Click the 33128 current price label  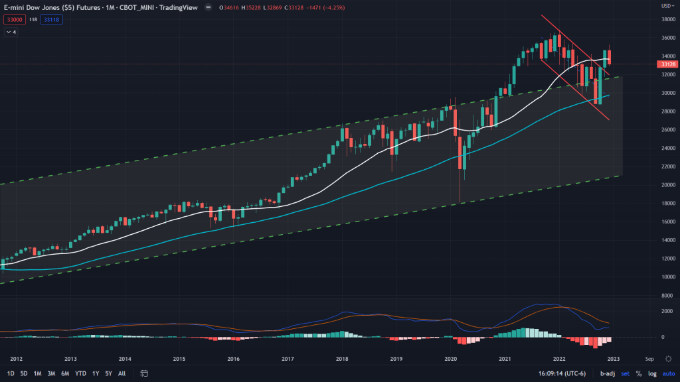[666, 64]
